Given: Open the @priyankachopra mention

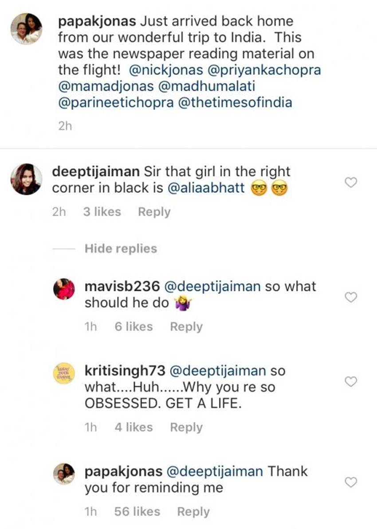Looking at the screenshot, I should click(261, 70).
